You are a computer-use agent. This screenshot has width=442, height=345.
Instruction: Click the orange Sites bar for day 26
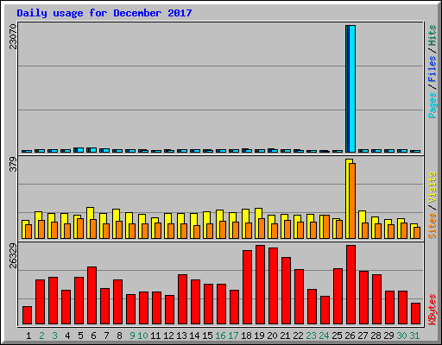pos(352,201)
